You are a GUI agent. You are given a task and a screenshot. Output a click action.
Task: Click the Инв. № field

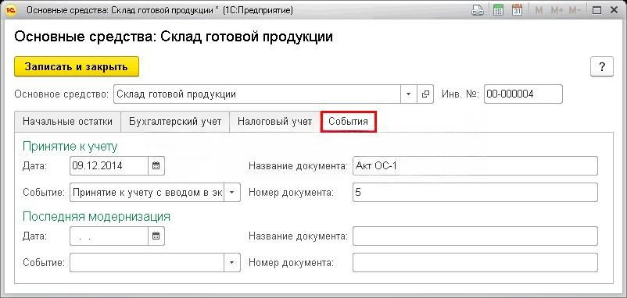[x=523, y=94]
